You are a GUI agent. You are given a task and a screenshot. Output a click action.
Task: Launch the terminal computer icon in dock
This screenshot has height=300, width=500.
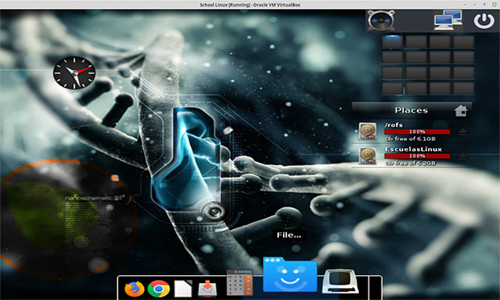pos(339,282)
